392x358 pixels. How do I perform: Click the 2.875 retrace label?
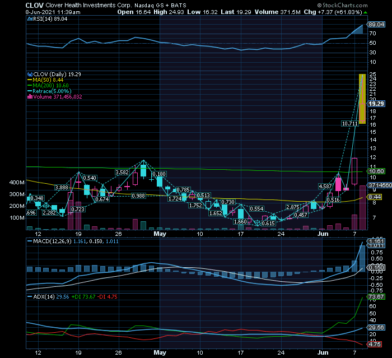tap(293, 207)
